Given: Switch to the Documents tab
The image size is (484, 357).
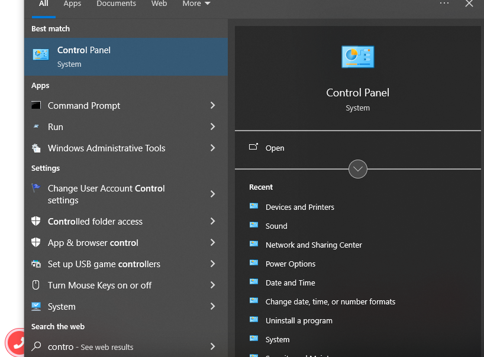Looking at the screenshot, I should pos(116,4).
